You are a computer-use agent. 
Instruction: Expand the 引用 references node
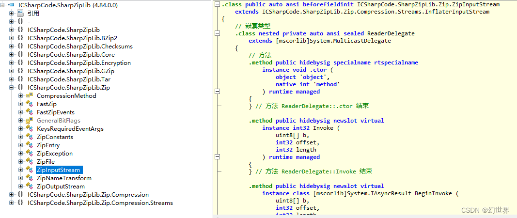pos(12,14)
